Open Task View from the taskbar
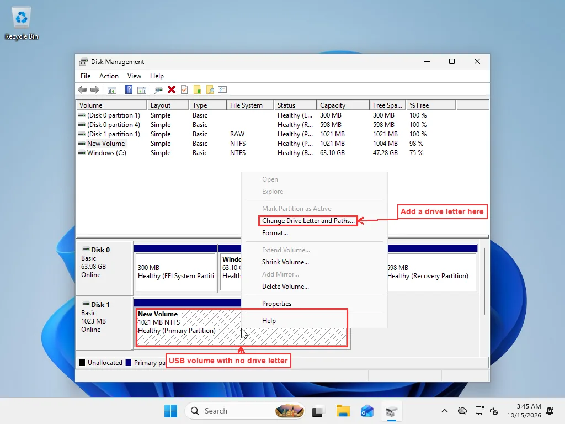The image size is (565, 424). coord(317,411)
